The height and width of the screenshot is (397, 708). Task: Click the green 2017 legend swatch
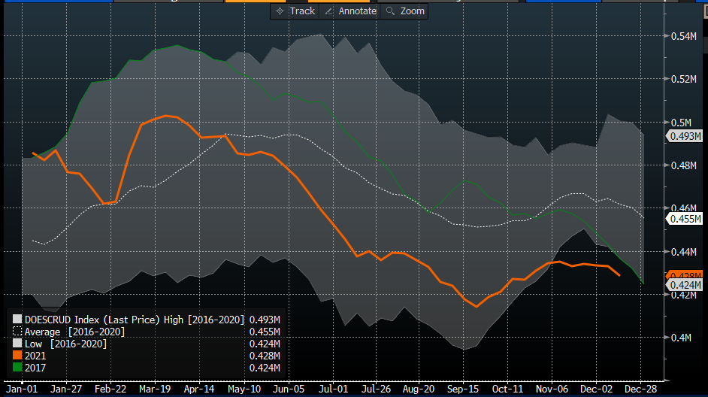coord(18,367)
